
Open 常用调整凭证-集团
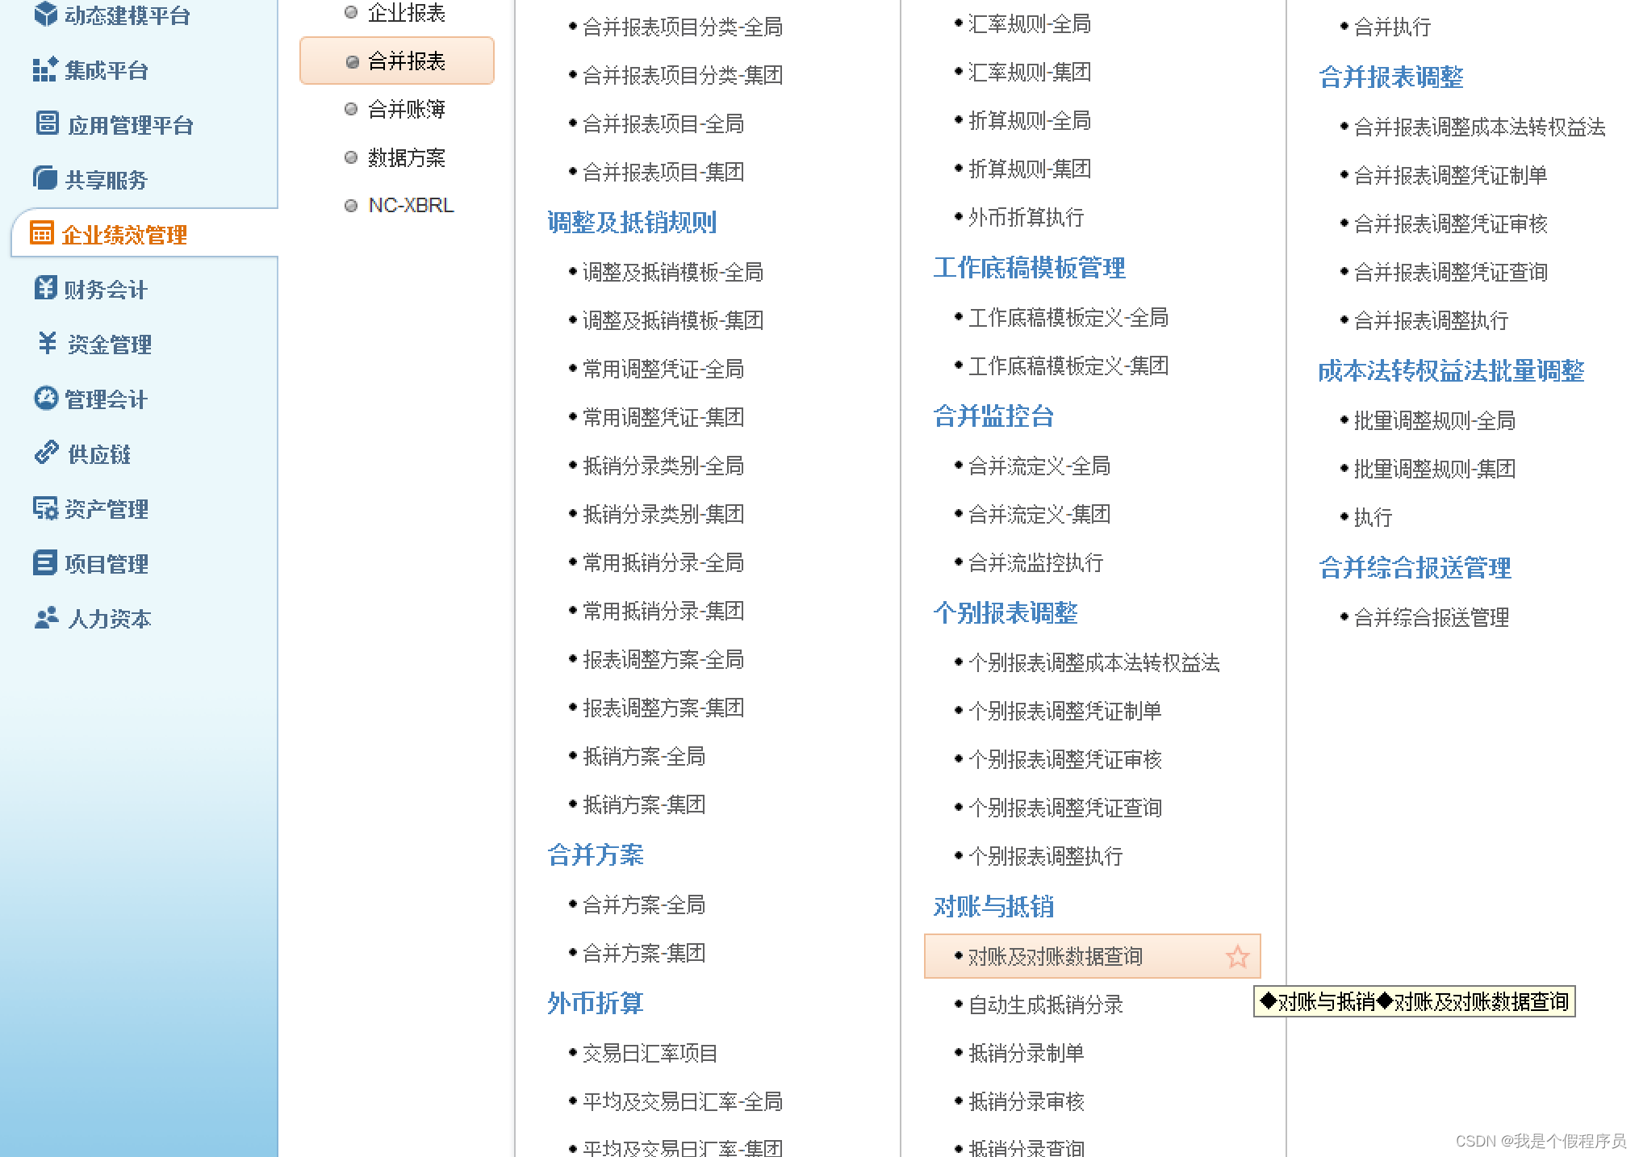click(663, 417)
